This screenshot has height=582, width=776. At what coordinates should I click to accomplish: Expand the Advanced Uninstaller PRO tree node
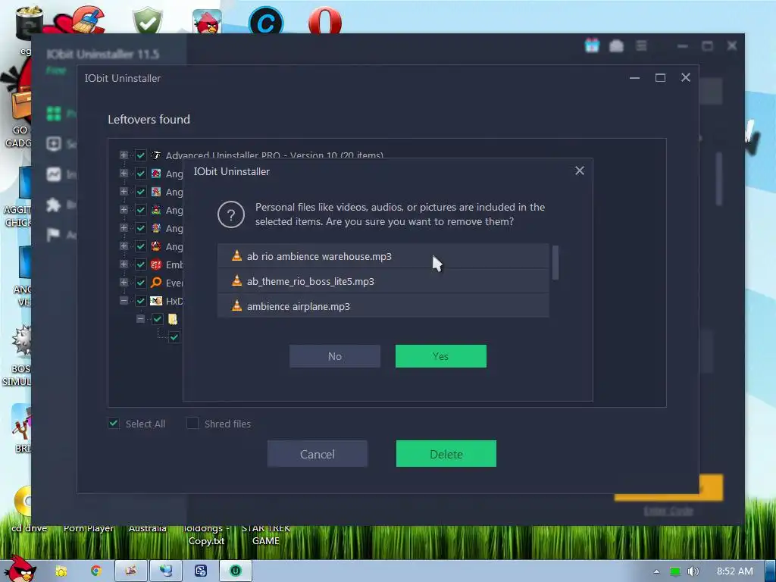pos(124,155)
